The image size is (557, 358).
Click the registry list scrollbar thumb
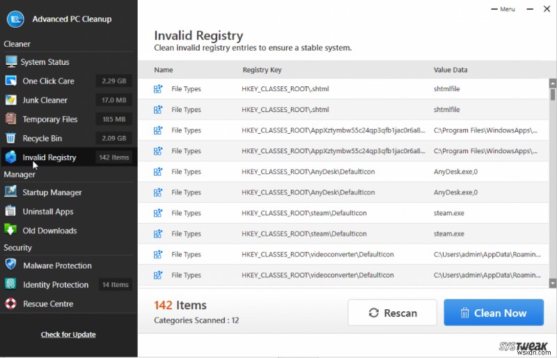pyautogui.click(x=552, y=95)
